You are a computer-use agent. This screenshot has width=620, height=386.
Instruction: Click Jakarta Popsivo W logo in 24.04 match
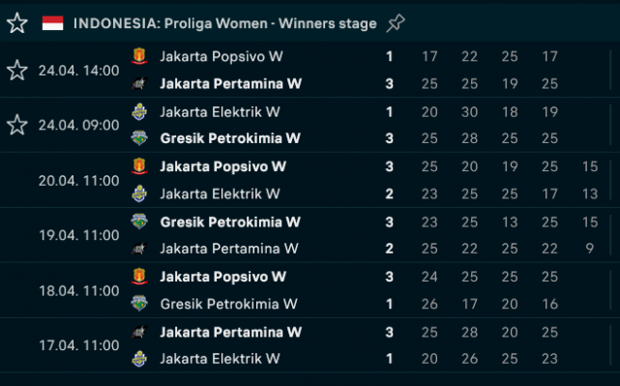coord(139,56)
